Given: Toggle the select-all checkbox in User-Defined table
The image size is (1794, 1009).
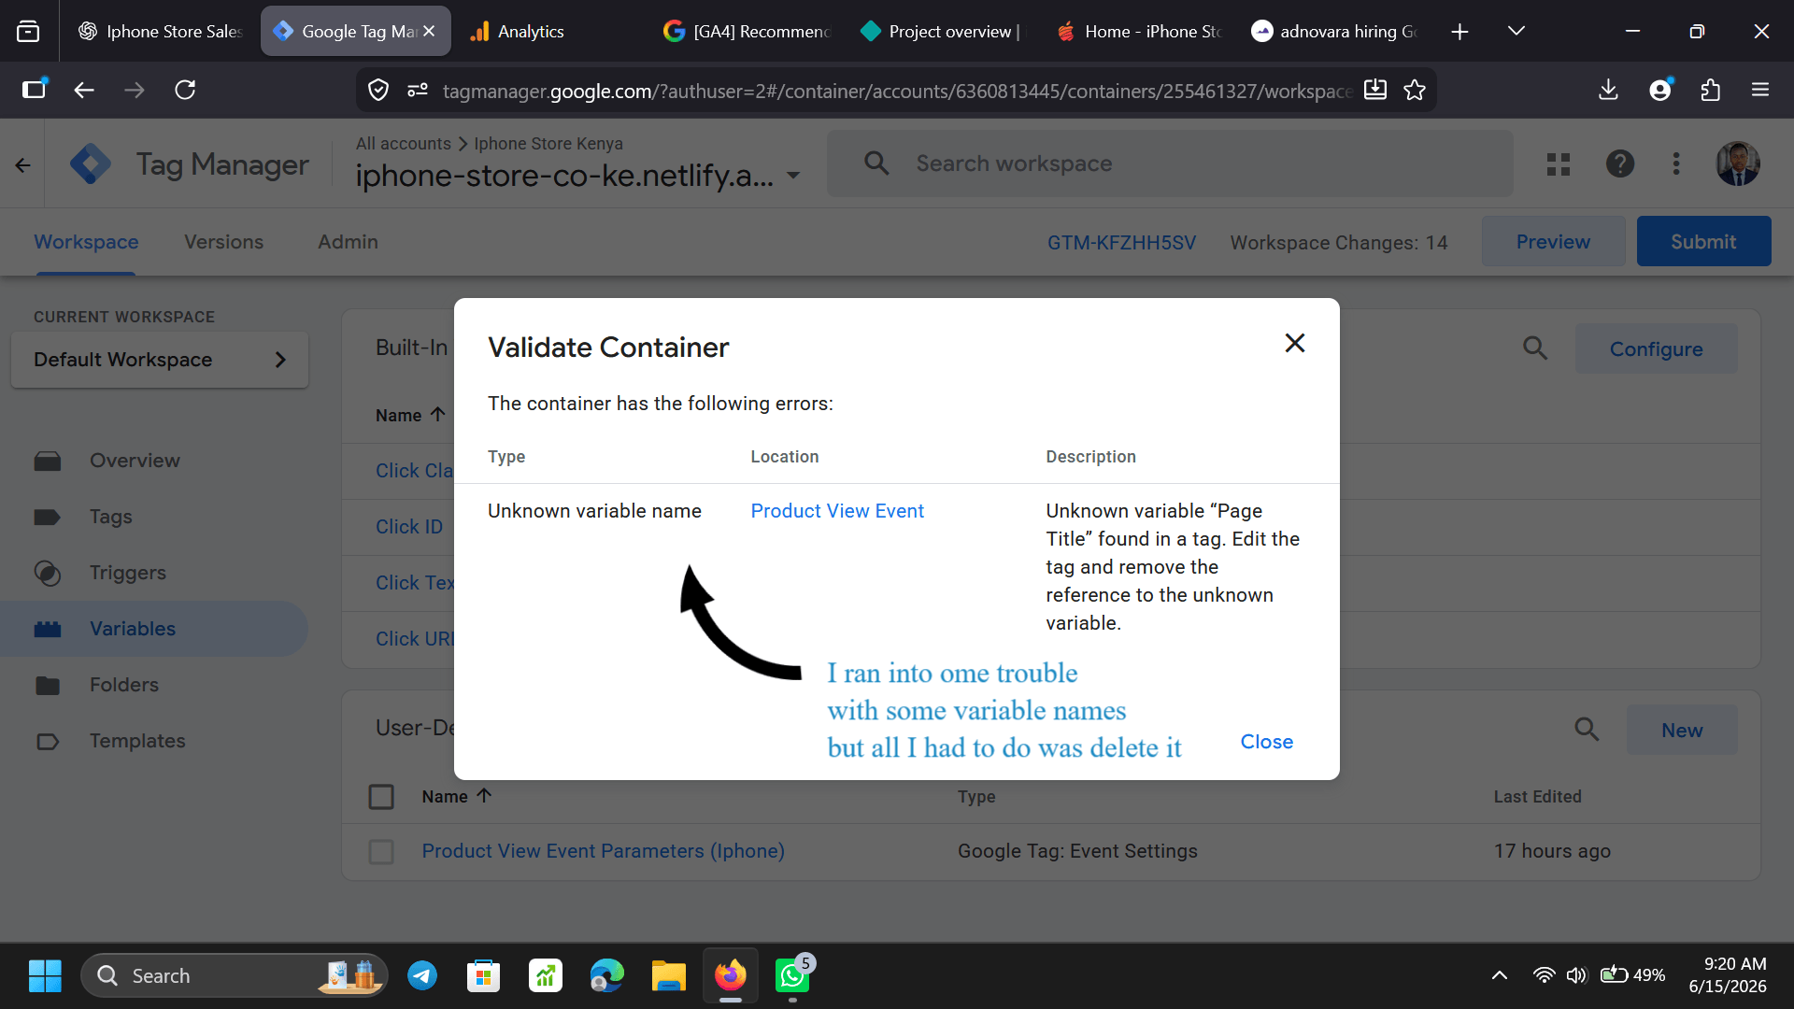Looking at the screenshot, I should [381, 797].
